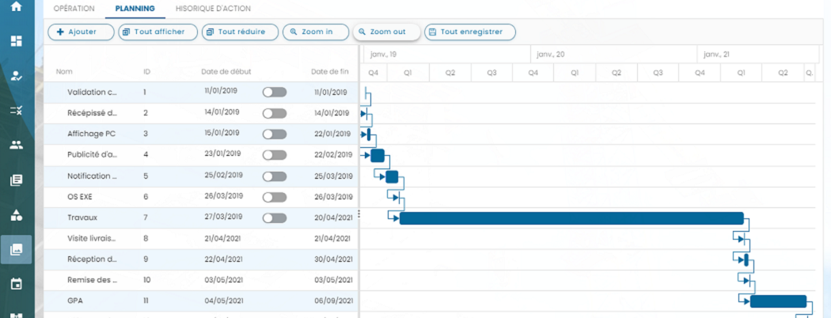The height and width of the screenshot is (318, 831).
Task: Select the Publicité Gantt bar
Action: point(378,155)
